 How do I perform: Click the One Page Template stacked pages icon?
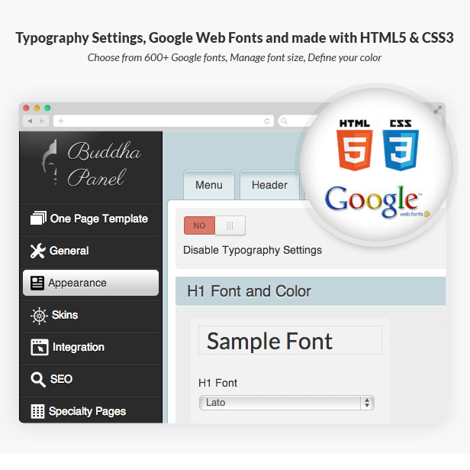point(38,218)
